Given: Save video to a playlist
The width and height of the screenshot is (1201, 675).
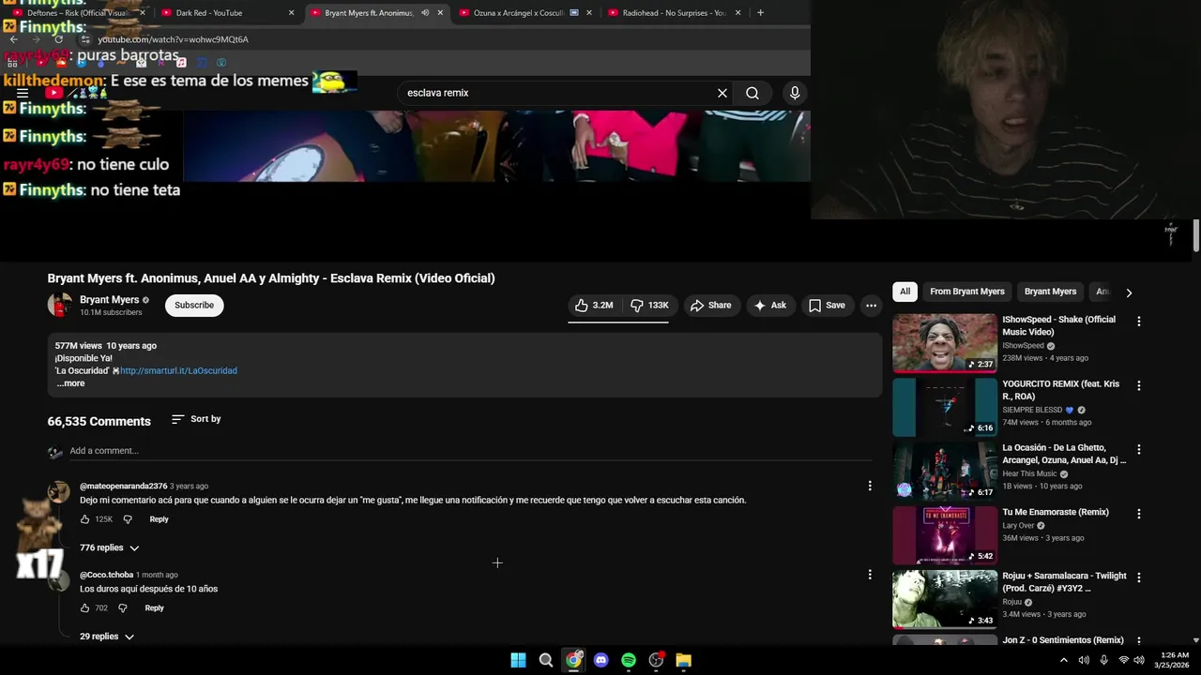Looking at the screenshot, I should pos(827,305).
